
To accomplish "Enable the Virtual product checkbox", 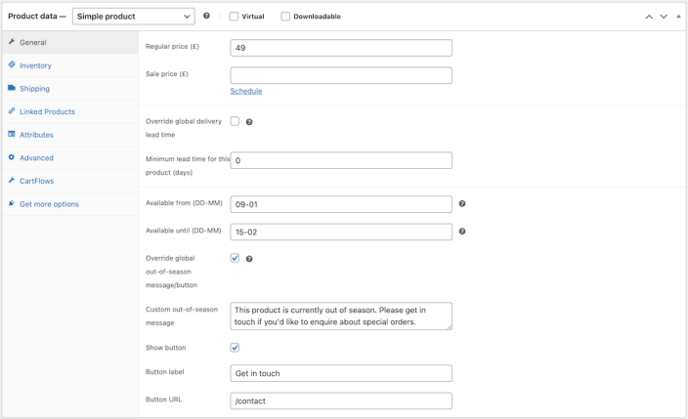I will pos(235,17).
